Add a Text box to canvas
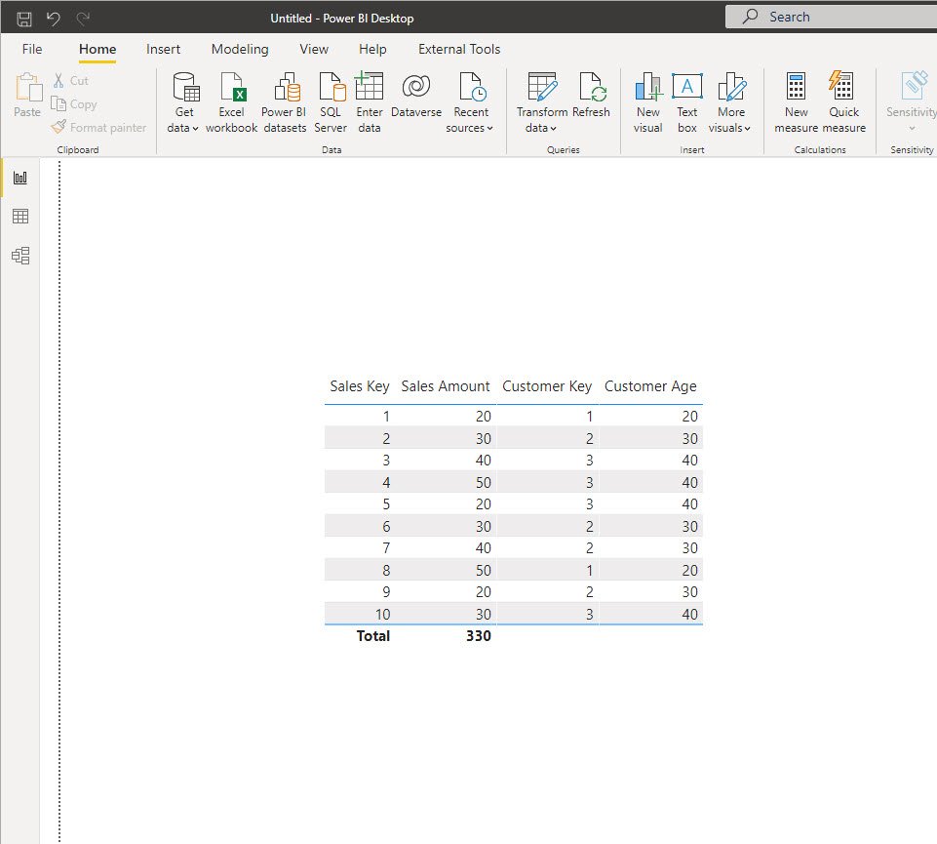 click(x=687, y=102)
